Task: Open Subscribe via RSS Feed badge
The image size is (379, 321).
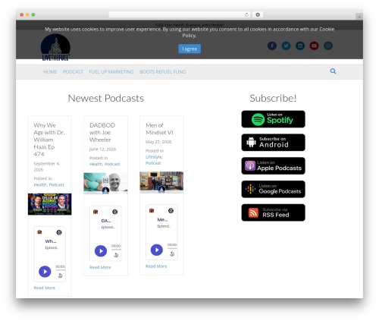Action: point(273,212)
